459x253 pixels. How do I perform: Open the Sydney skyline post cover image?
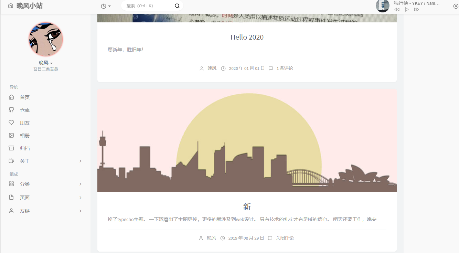tap(247, 140)
